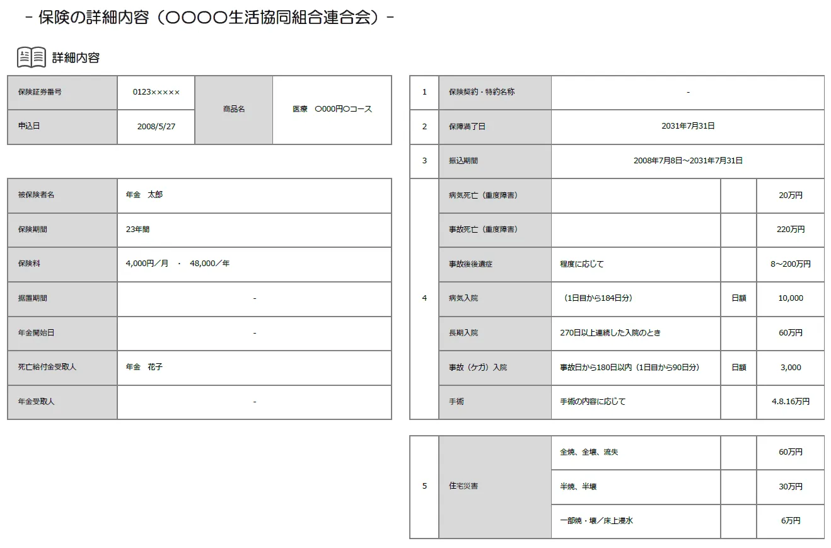Screen dimensions: 831x548
Task: Click the 程度に応じて description
Action: 582,264
